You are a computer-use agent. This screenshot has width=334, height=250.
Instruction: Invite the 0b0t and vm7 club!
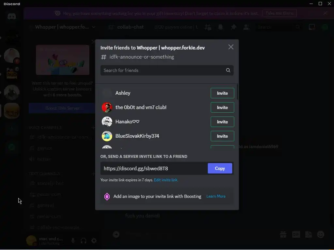coord(222,107)
